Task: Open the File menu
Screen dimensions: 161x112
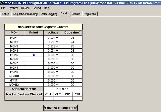Action: click(3, 8)
